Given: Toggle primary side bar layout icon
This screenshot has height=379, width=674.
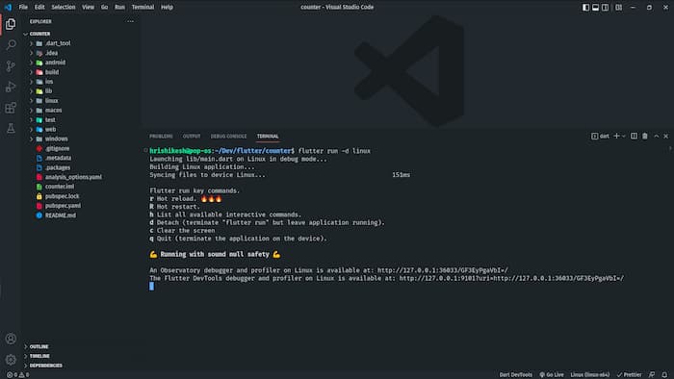Looking at the screenshot, I should (x=585, y=8).
